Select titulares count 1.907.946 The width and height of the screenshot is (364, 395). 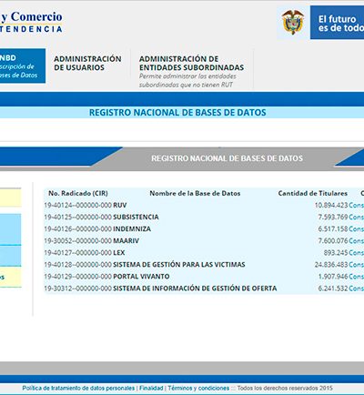(333, 277)
